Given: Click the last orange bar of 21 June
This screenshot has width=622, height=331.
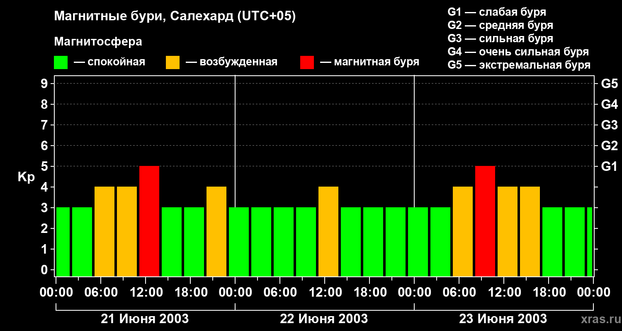Looking at the screenshot, I should click(216, 231).
